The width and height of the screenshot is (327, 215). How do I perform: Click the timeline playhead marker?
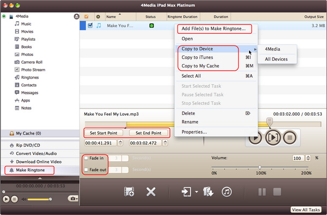coord(269,122)
